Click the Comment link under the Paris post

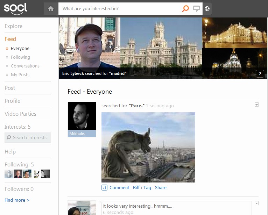tap(119, 188)
